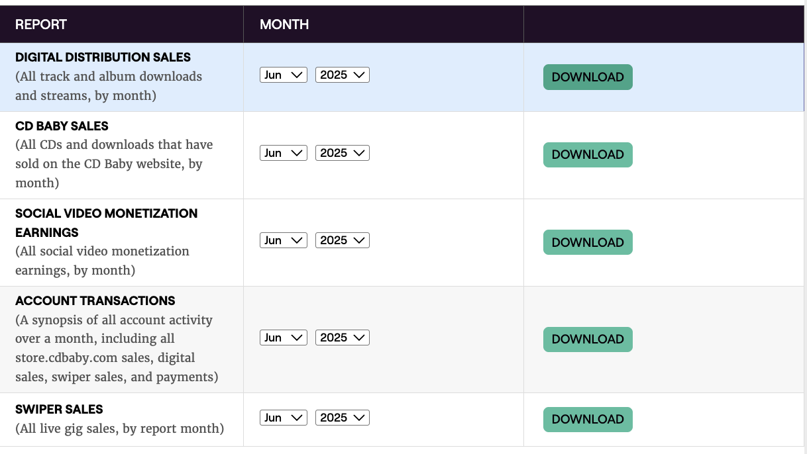Click the CD BABY SALES title
The image size is (807, 454).
(62, 126)
